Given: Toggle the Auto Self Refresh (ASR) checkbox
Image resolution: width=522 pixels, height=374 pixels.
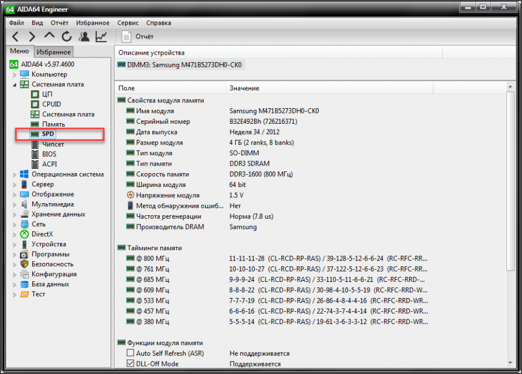Looking at the screenshot, I should point(131,353).
